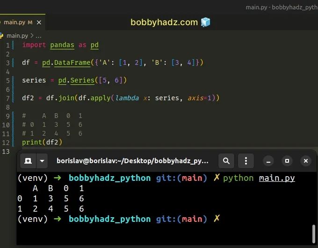Click the terminal vertical scrollbar thumb
318x248 pixels.
[x=313, y=234]
